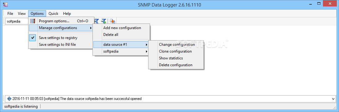Image resolution: width=339 pixels, height=112 pixels.
Task: Click the filter with green arrow icon
Action: click(104, 21)
